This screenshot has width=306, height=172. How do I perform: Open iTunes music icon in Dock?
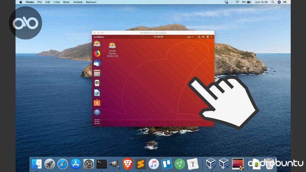click(154, 164)
